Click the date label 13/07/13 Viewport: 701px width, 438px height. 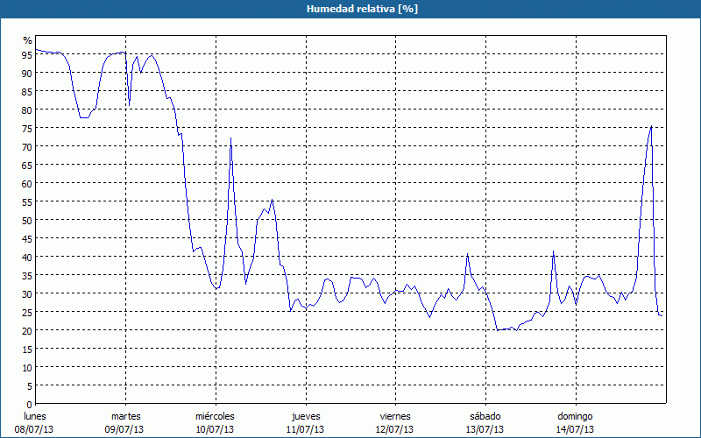coord(485,429)
